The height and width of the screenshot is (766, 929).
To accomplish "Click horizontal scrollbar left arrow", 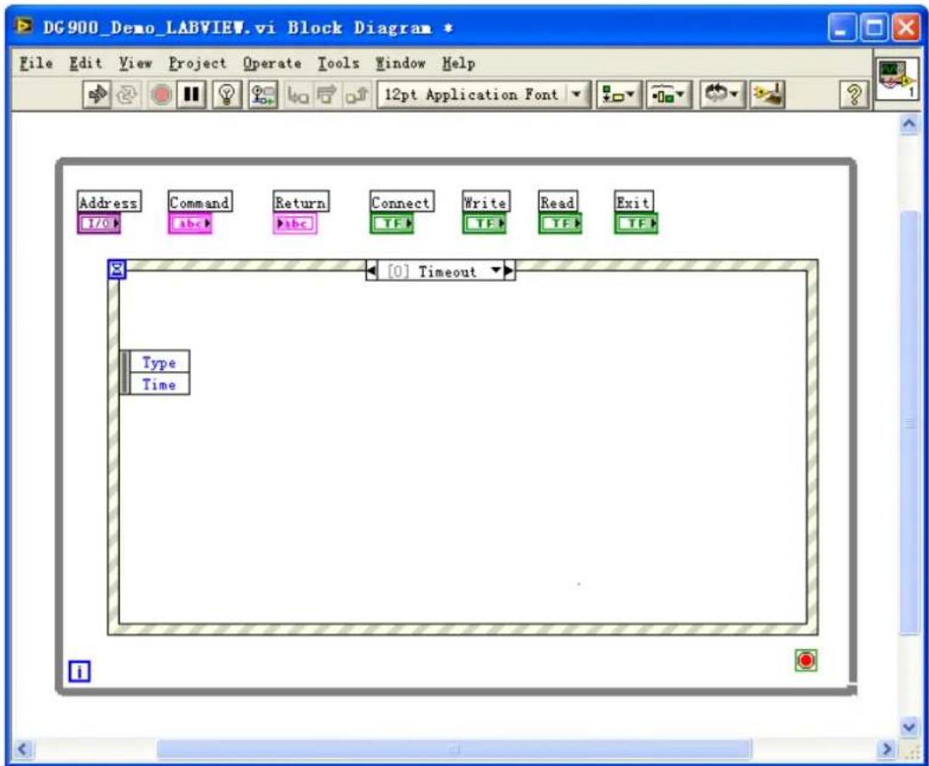I will coord(22,749).
